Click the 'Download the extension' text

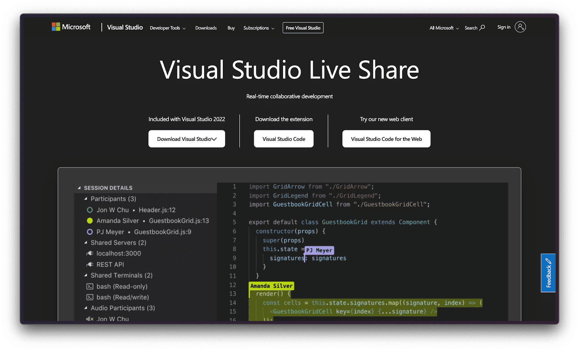[x=284, y=119]
